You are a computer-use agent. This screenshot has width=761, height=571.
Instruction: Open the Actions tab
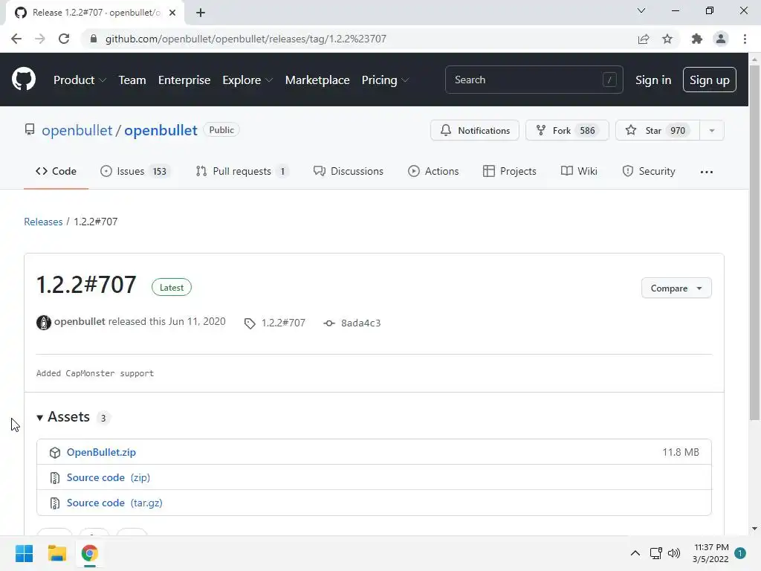433,171
